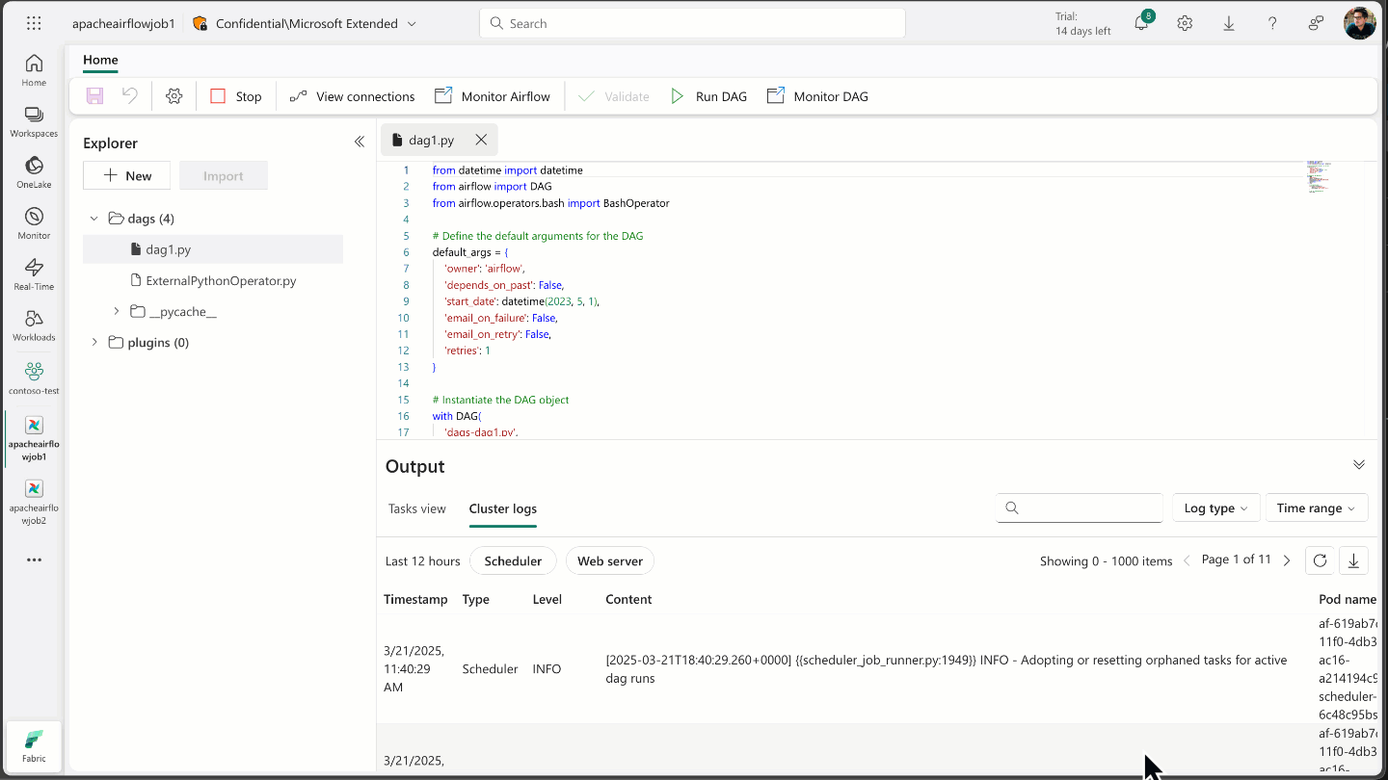The width and height of the screenshot is (1388, 780).
Task: Open the app launcher grid
Action: (x=34, y=24)
